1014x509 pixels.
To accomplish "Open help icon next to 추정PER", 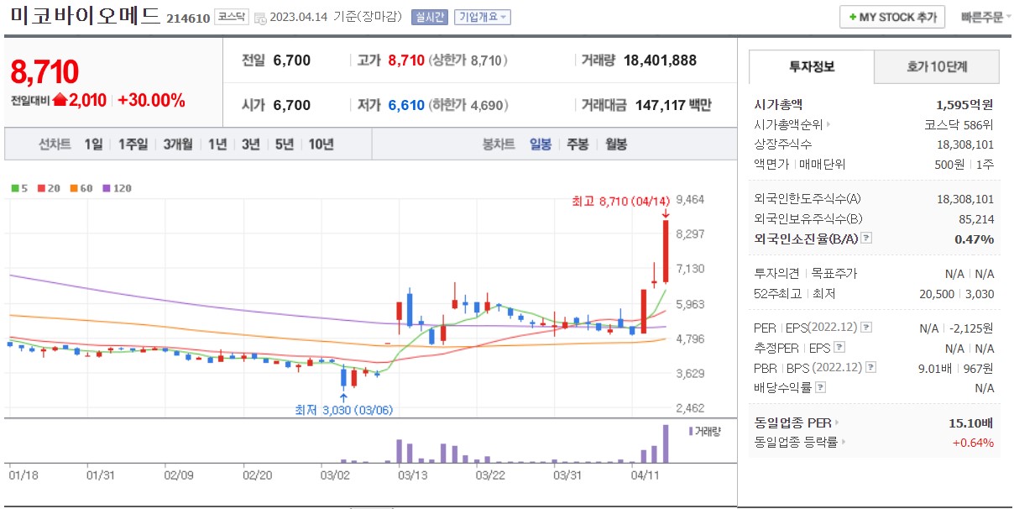I will click(840, 346).
